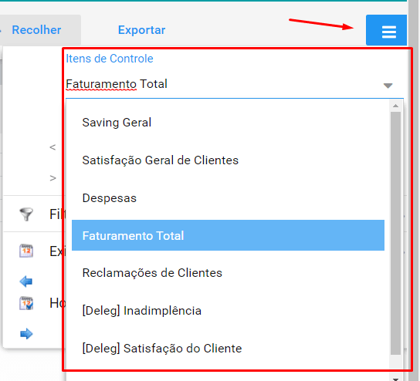
Task: Select highlighted Faturamento Total item
Action: (x=228, y=235)
